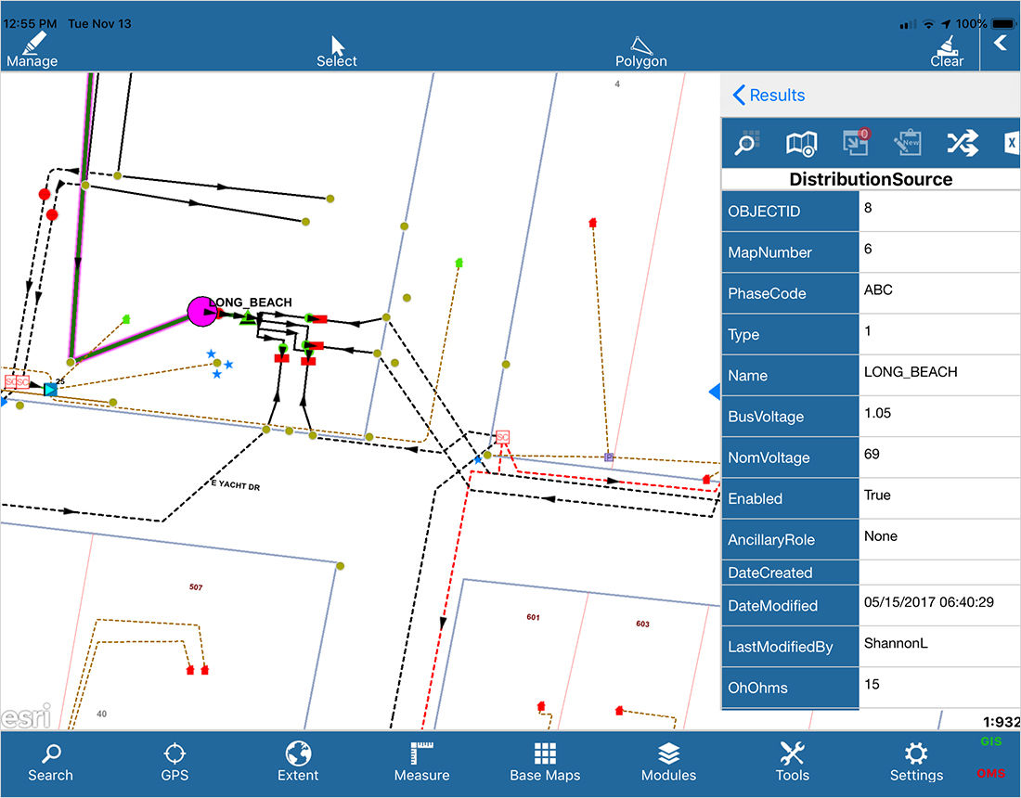Open the Modules panel
The image size is (1021, 798).
point(668,761)
